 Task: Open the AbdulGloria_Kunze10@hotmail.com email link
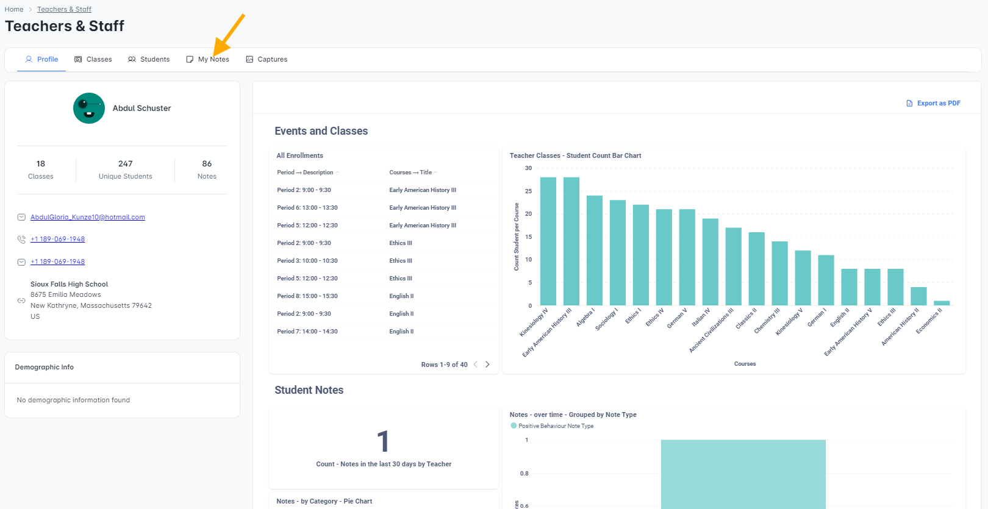pos(88,217)
